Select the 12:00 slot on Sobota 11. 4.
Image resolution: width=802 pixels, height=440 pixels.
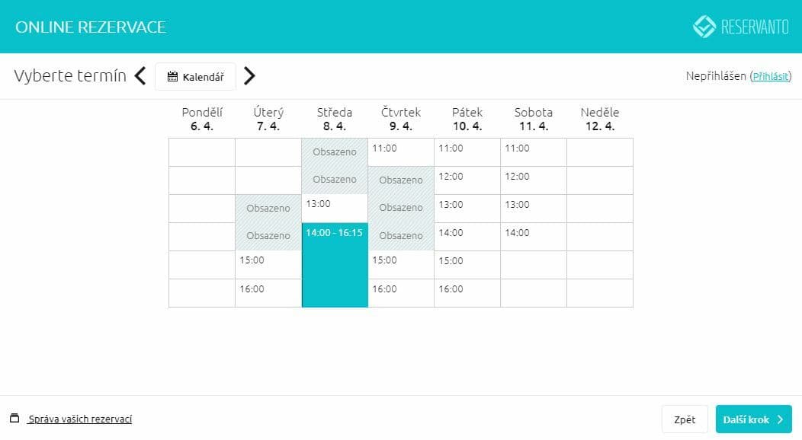coord(534,180)
